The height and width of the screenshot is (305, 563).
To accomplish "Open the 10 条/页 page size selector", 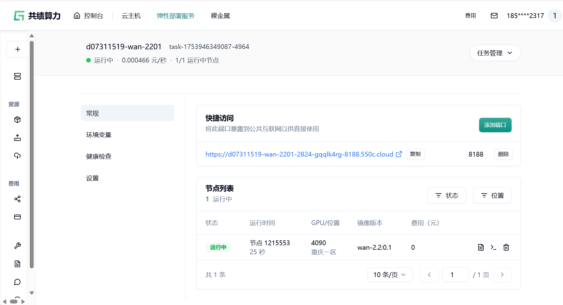I will pos(390,275).
